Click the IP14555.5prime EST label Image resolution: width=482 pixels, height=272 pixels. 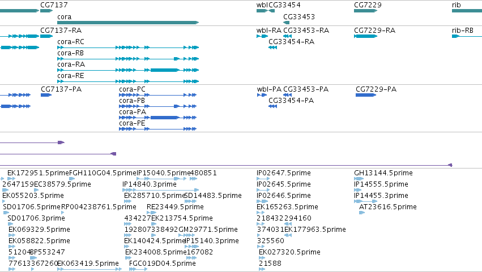(381, 184)
